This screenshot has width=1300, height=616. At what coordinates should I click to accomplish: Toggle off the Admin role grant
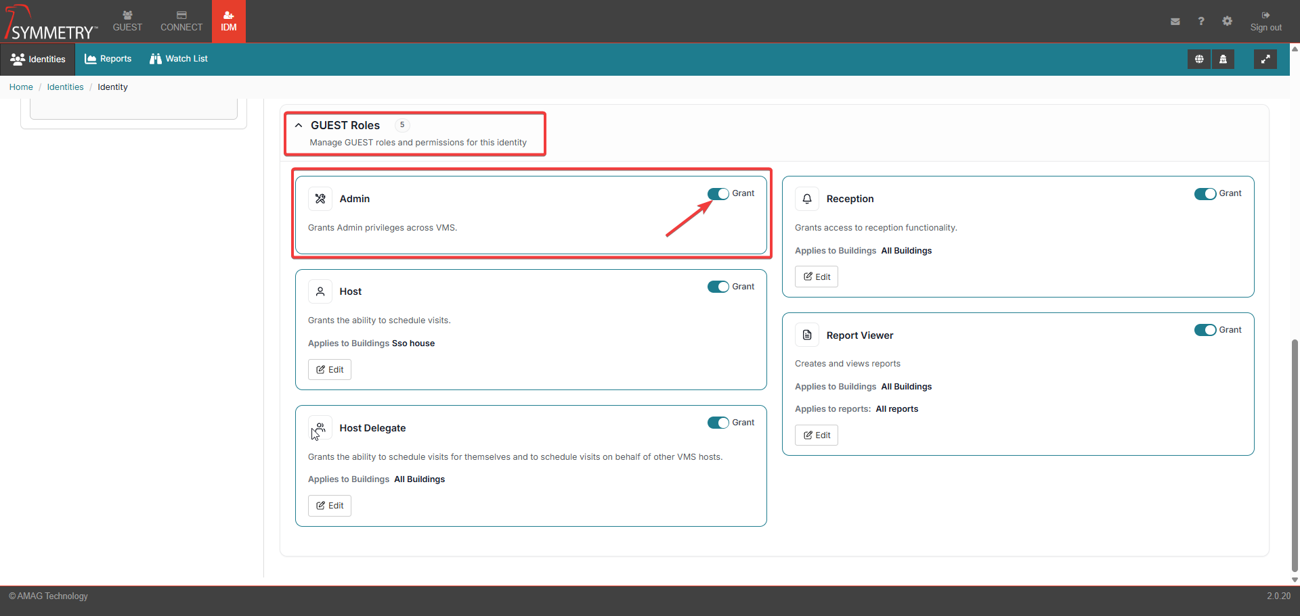coord(718,194)
